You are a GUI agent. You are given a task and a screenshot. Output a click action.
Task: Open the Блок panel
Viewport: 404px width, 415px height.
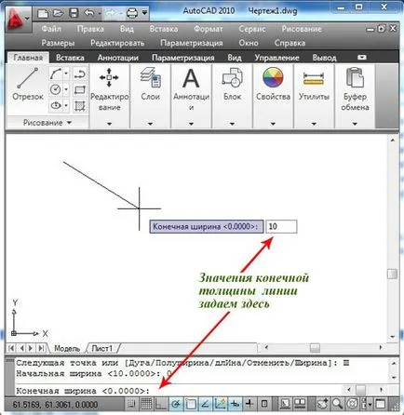(x=232, y=84)
